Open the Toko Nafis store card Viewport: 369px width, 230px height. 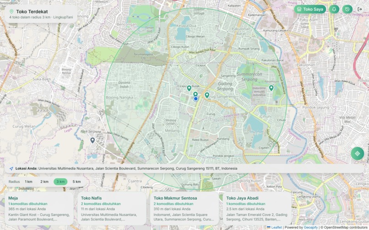tap(112, 209)
